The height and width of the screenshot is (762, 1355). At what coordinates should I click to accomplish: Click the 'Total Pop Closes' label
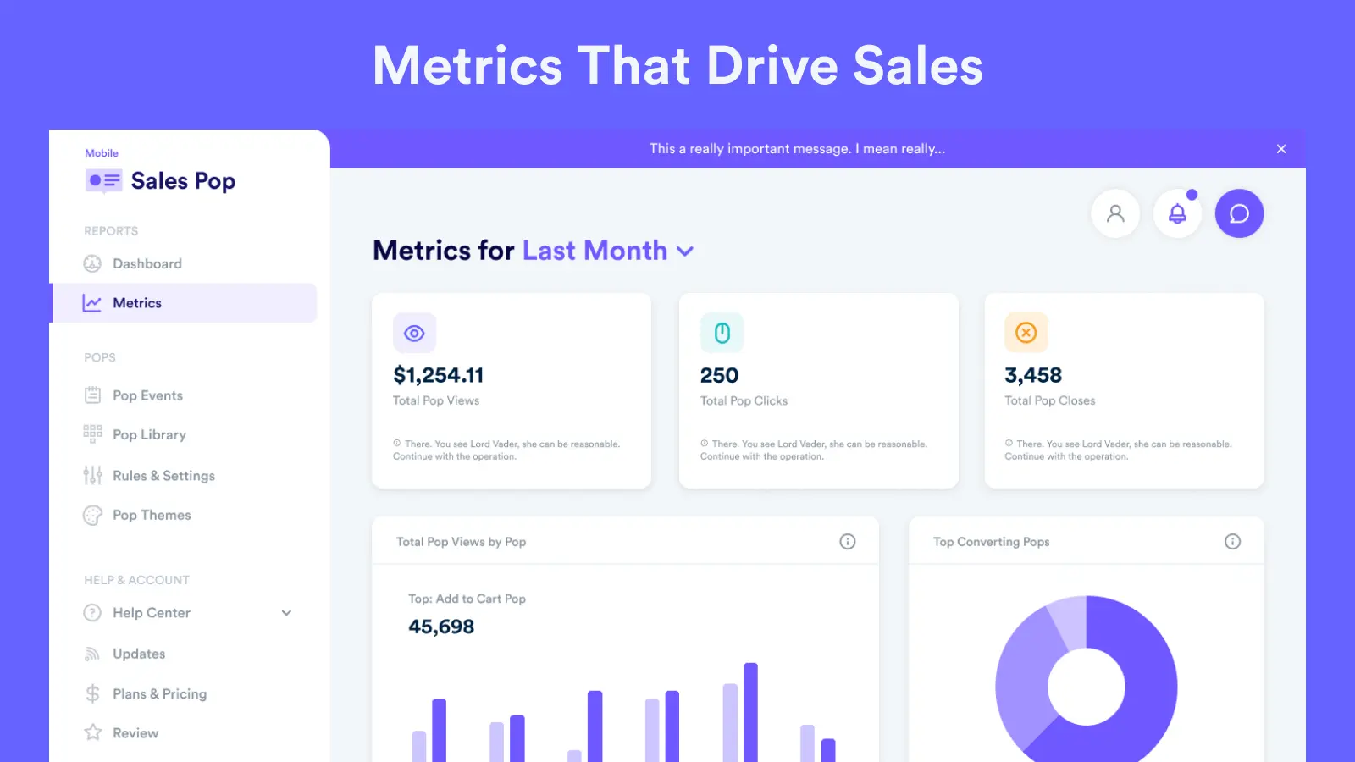tap(1050, 400)
